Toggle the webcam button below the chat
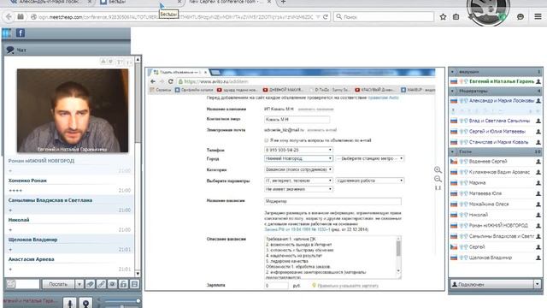547x308 pixels. point(85,303)
